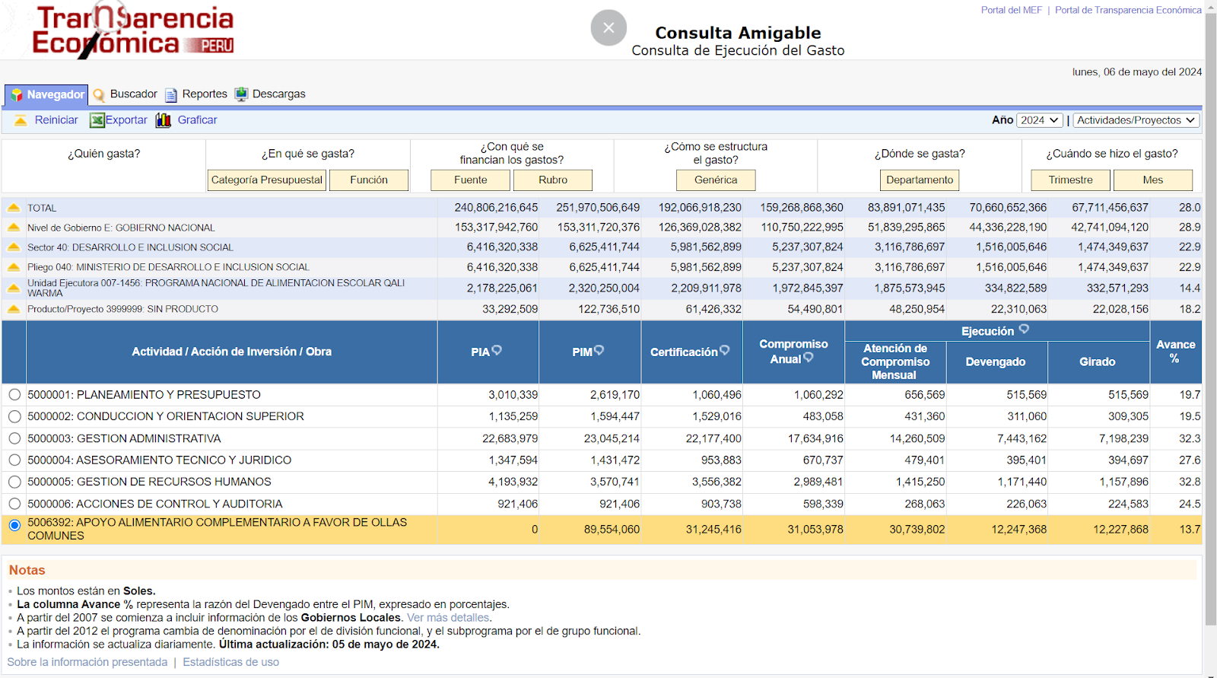Viewport: 1217px width, 678px height.
Task: Click TOTAL PIA value 240,806,216,645
Action: (496, 208)
